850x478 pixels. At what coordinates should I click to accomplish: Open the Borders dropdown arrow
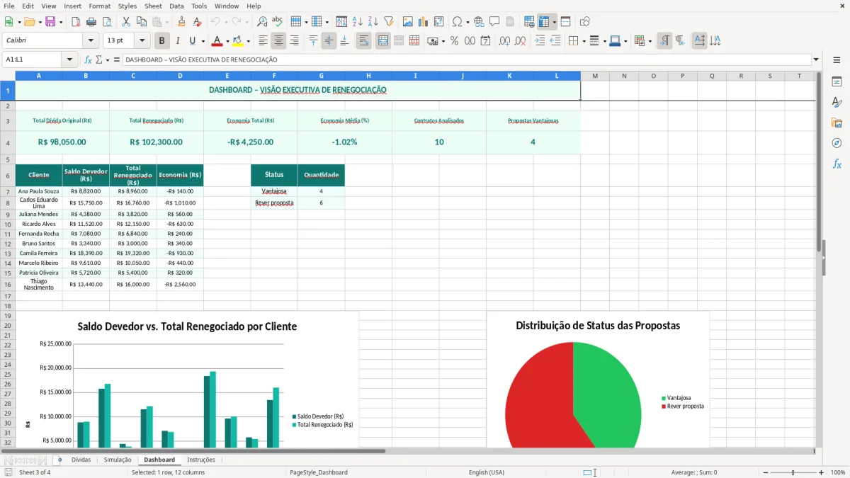coord(585,41)
